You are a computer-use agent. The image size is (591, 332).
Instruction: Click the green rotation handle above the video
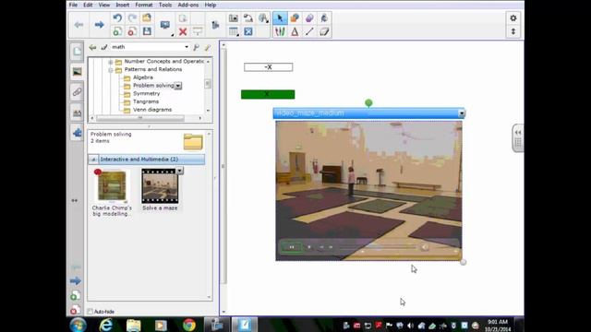(368, 102)
